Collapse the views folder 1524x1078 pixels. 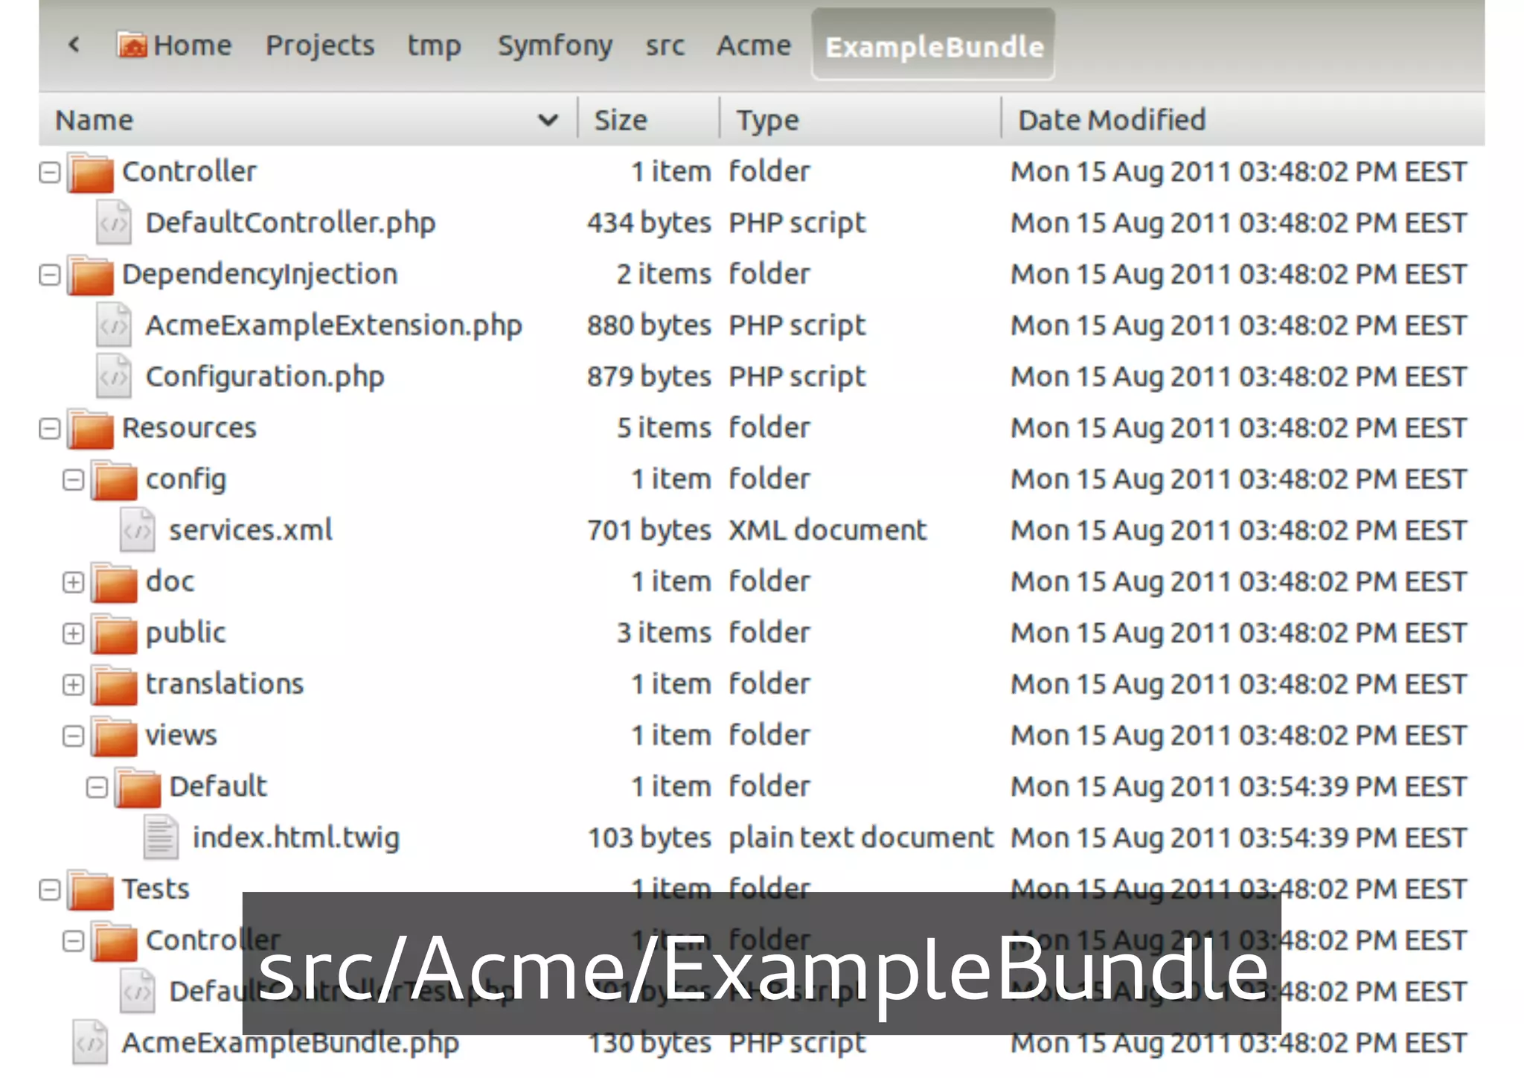[x=73, y=736]
